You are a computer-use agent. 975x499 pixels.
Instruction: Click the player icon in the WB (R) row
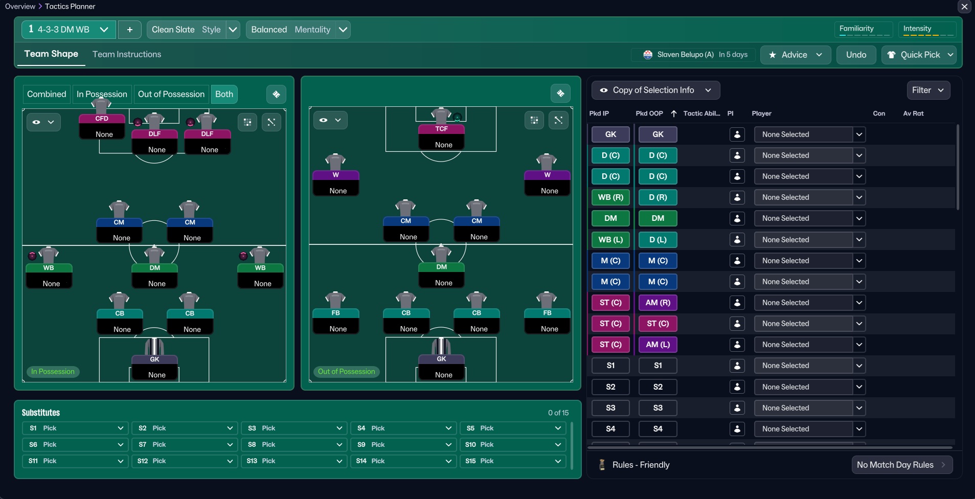tap(737, 197)
